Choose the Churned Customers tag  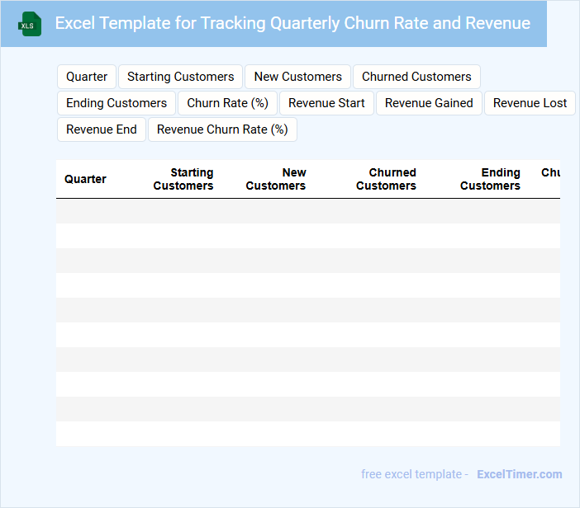click(416, 77)
